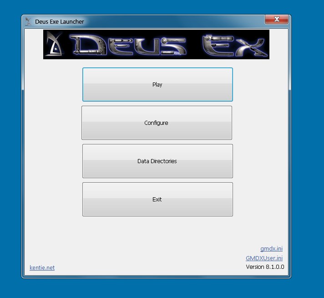Image resolution: width=324 pixels, height=298 pixels.
Task: Open the kentie.net link
Action: (x=42, y=267)
